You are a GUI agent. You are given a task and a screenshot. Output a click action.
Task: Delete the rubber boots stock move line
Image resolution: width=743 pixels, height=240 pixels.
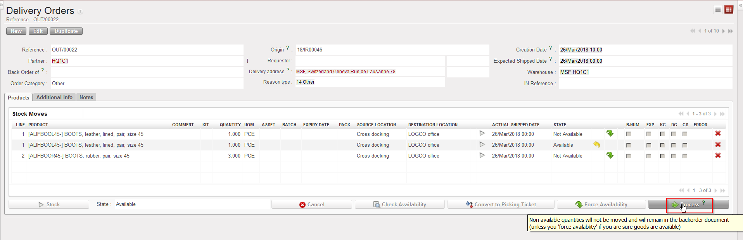(718, 155)
